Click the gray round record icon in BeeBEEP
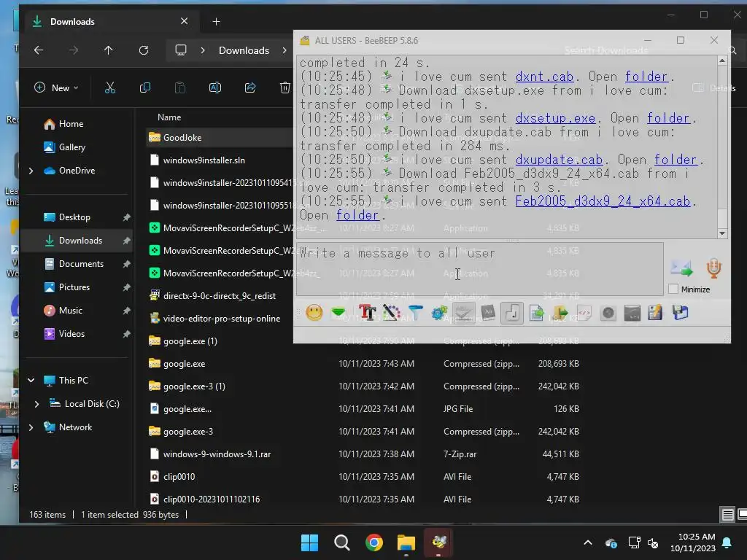The width and height of the screenshot is (747, 560). point(608,313)
